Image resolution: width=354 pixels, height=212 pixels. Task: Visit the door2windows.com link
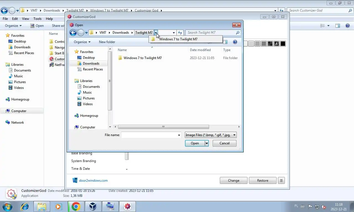(x=93, y=181)
